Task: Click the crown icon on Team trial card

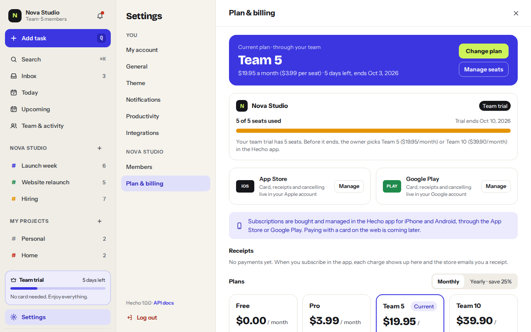Action: coord(13,280)
